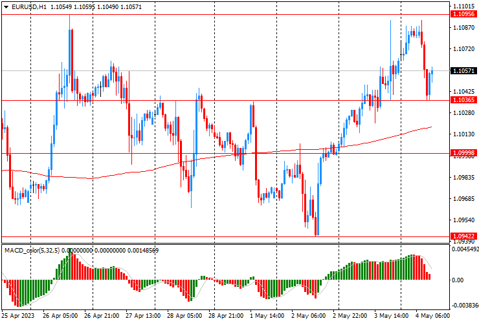
Task: Click the 1.10365 red price level label
Action: pos(463,100)
